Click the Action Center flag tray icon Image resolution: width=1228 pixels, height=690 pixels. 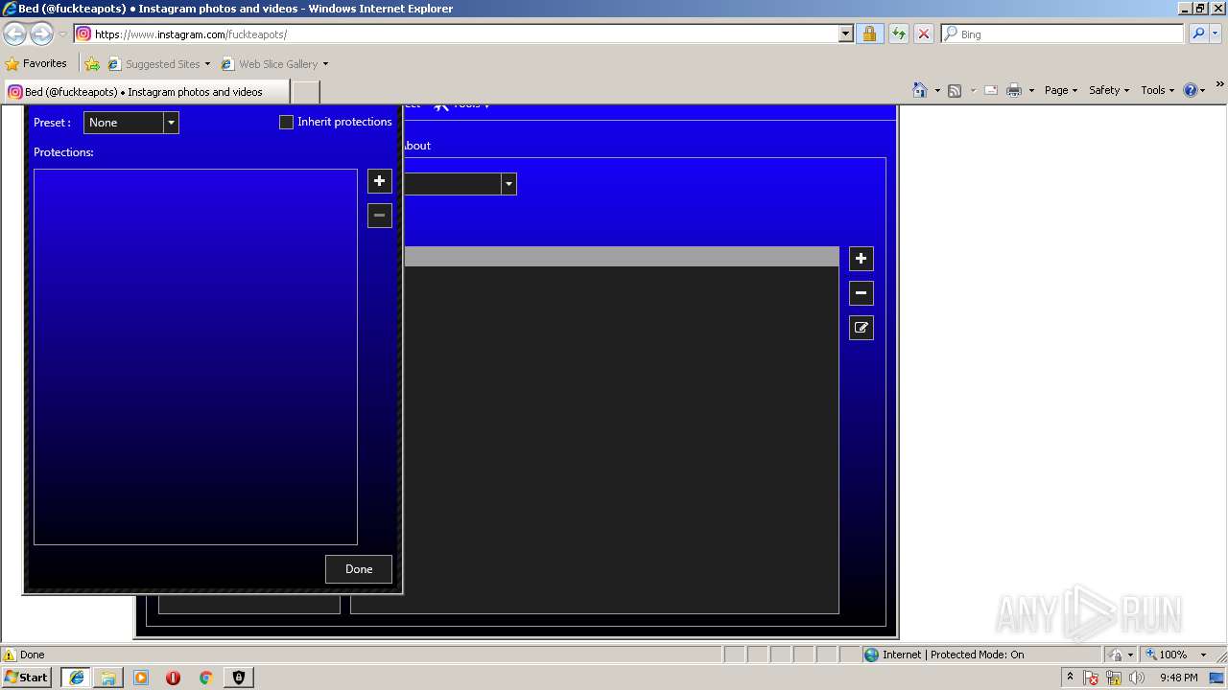click(1091, 678)
